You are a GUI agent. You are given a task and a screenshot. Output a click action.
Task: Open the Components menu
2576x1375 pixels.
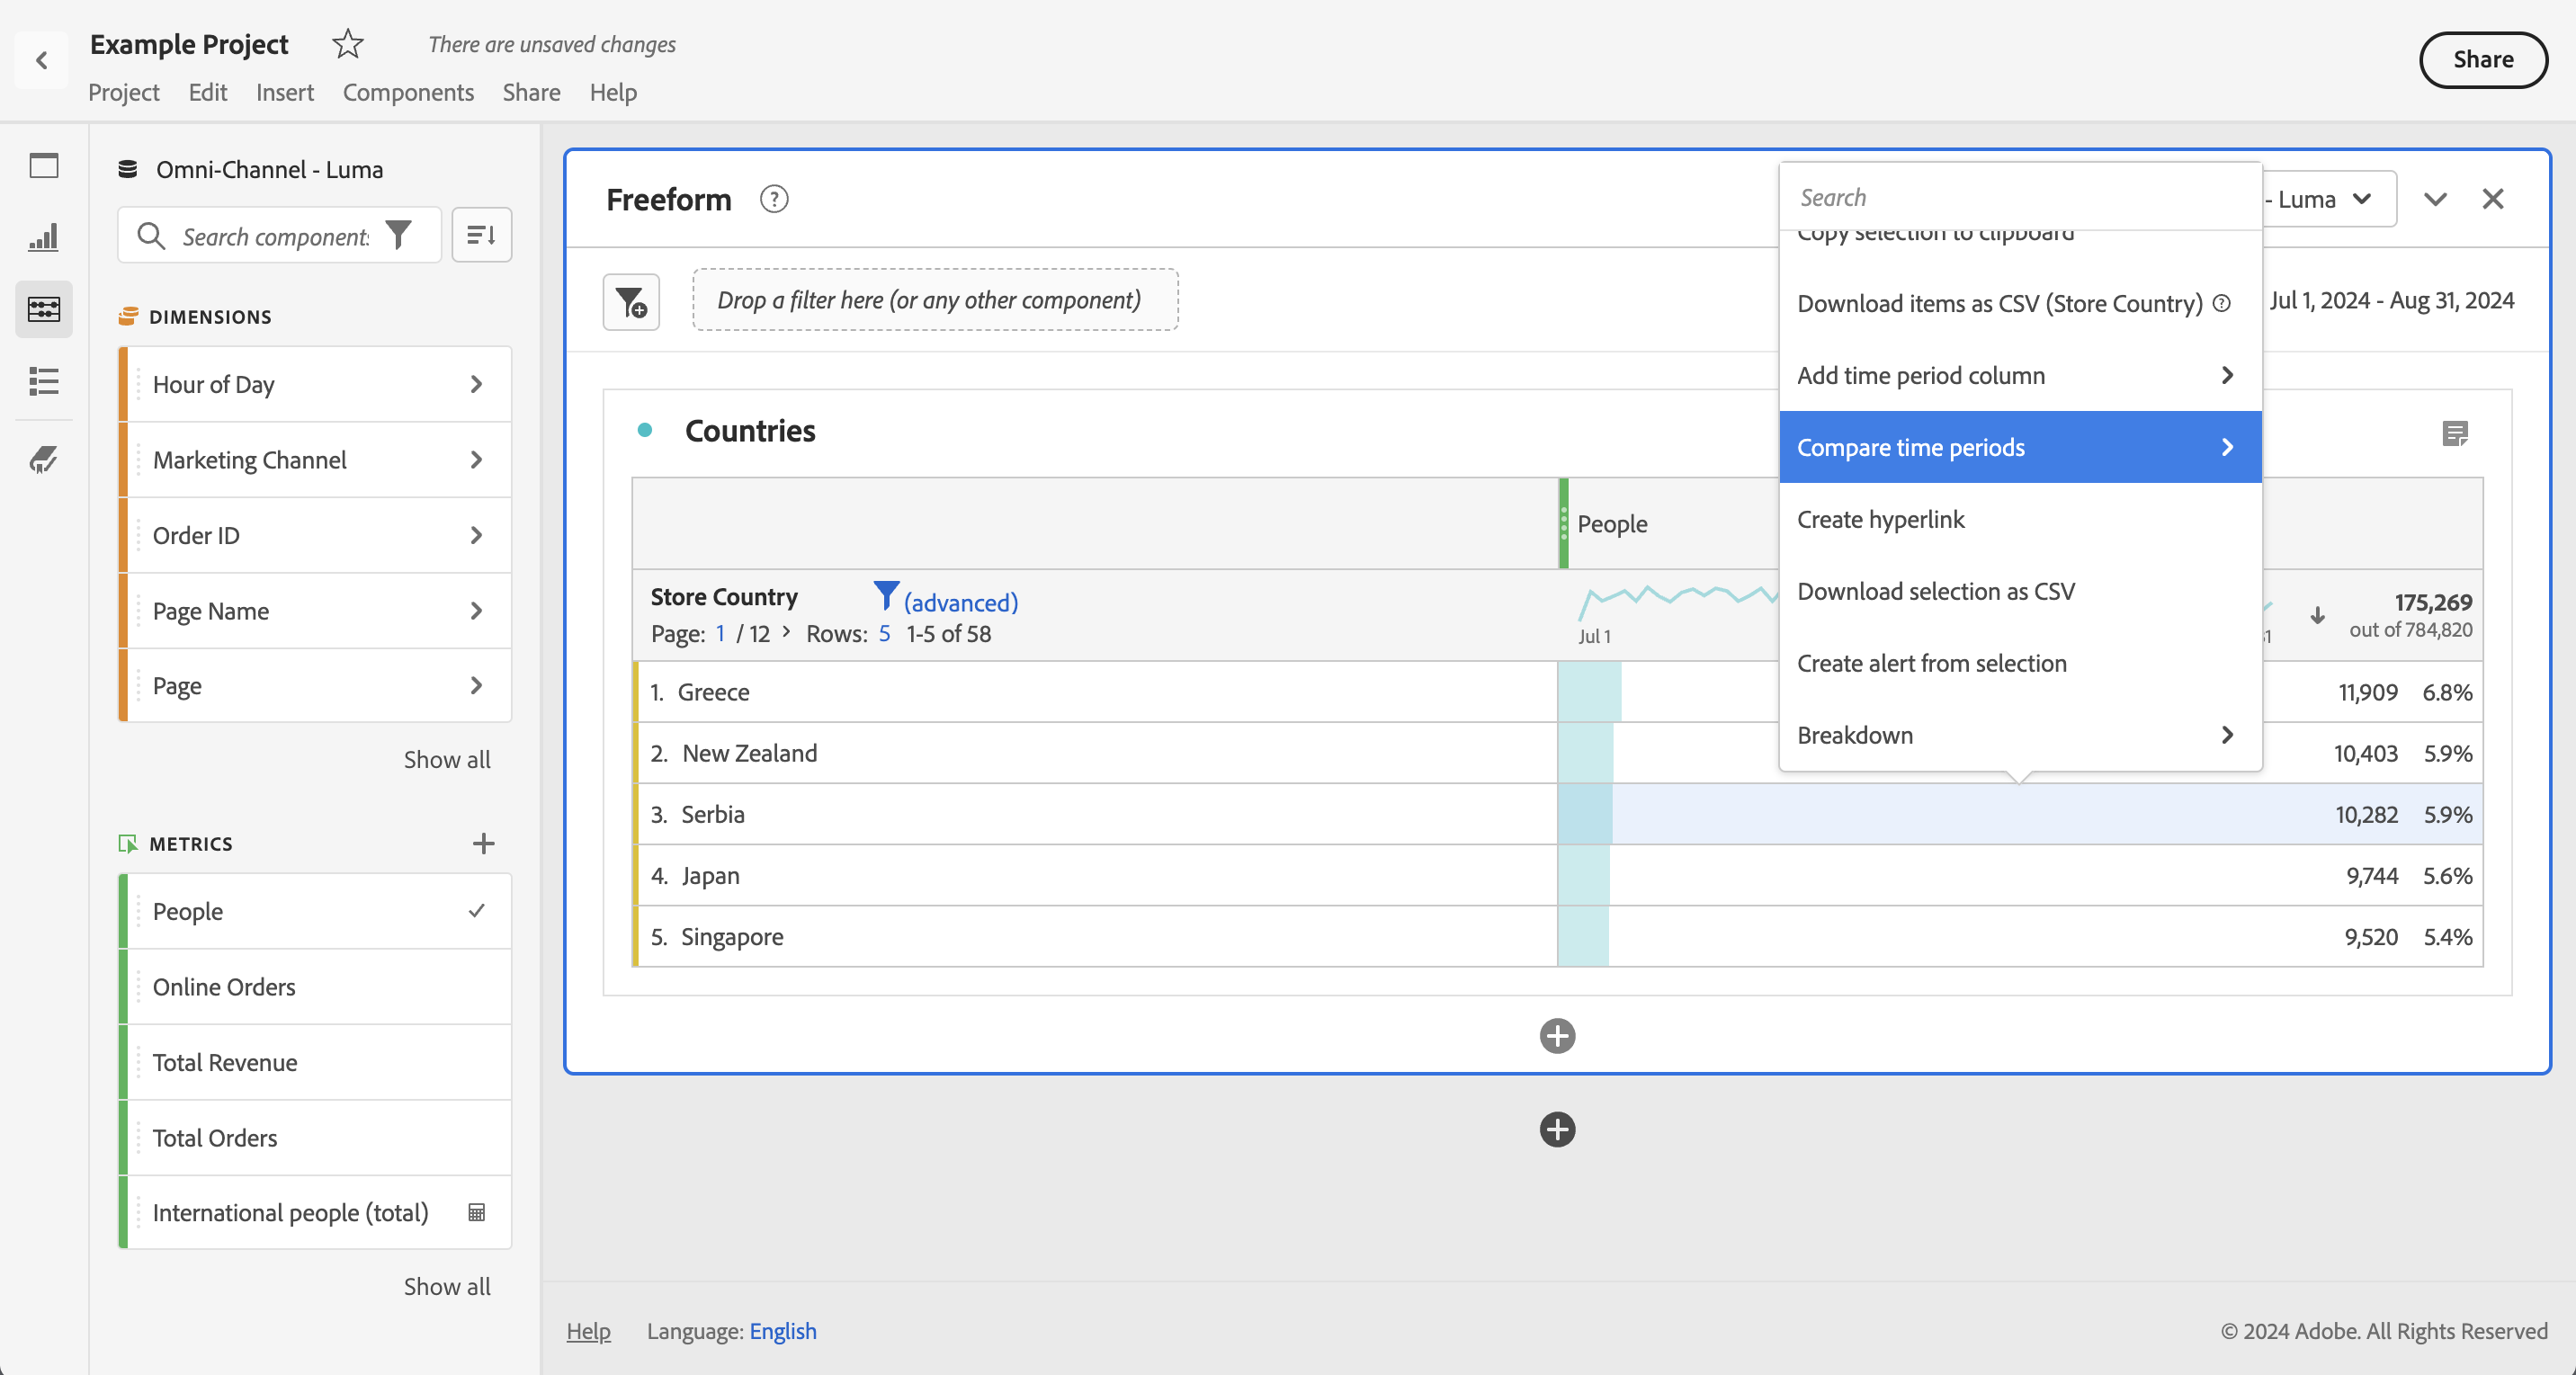pos(408,92)
